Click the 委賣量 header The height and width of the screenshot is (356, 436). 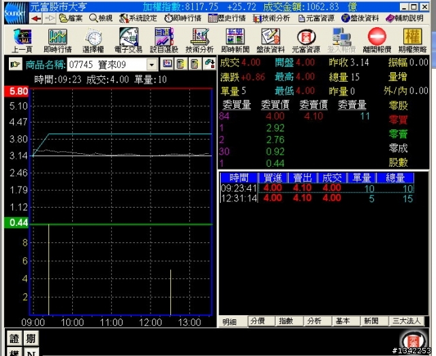(352, 105)
